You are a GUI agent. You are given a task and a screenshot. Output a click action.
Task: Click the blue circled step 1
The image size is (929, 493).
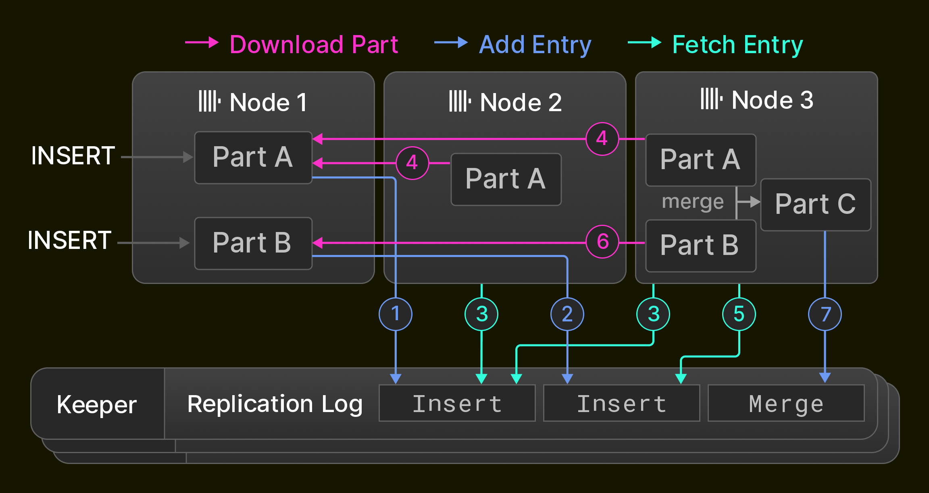pos(396,314)
